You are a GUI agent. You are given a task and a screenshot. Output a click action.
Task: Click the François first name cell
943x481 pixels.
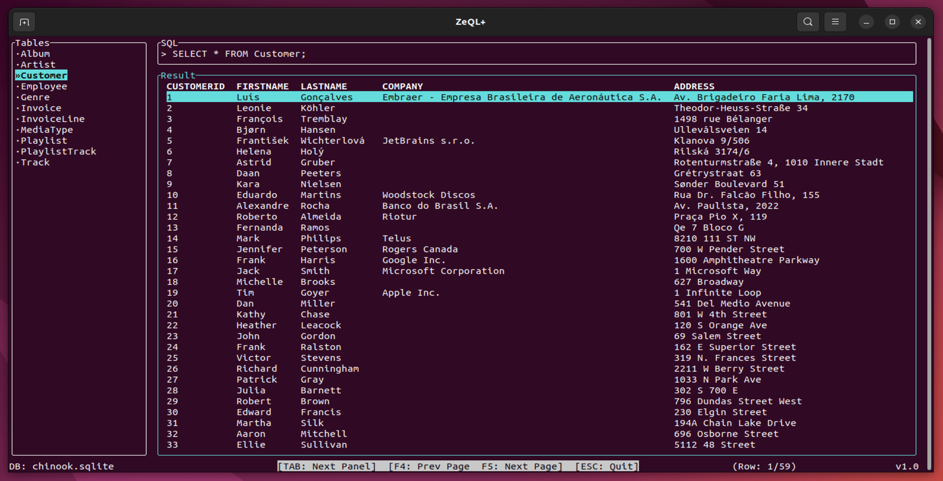[x=259, y=119]
